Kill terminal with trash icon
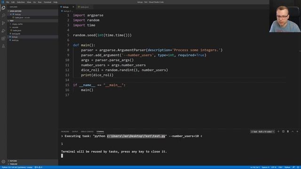This screenshot has width=301, height=169. pos(288,131)
